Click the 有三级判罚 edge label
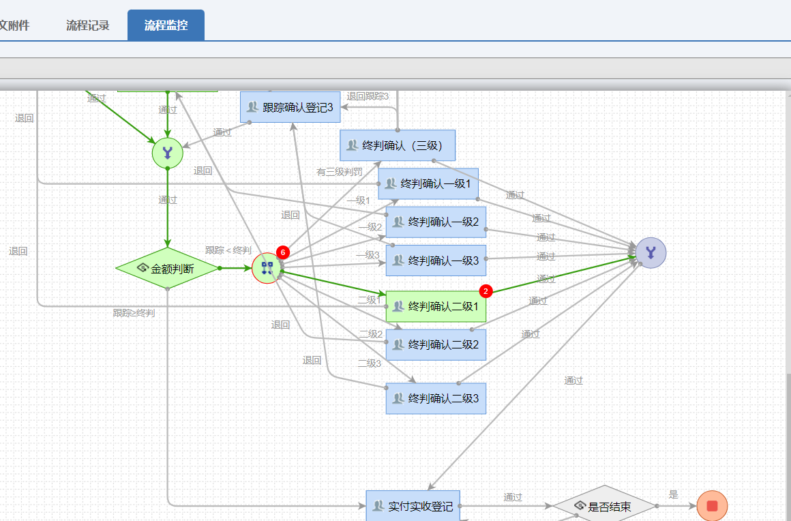This screenshot has width=791, height=521. (340, 172)
